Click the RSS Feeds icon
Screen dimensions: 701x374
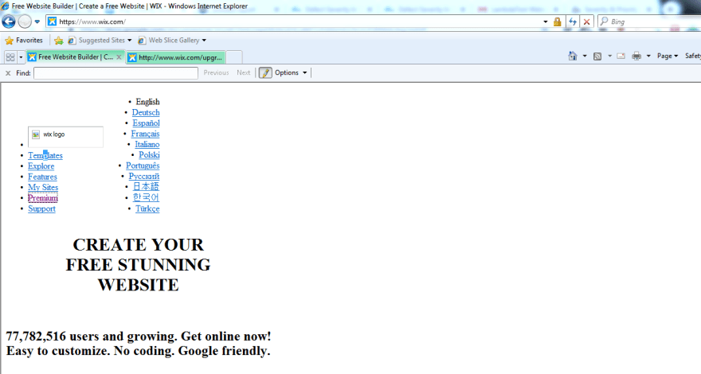point(597,56)
